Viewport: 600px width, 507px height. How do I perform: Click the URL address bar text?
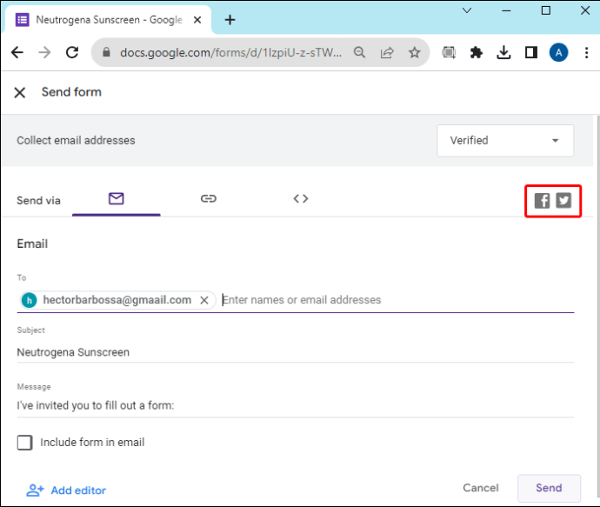(x=230, y=52)
